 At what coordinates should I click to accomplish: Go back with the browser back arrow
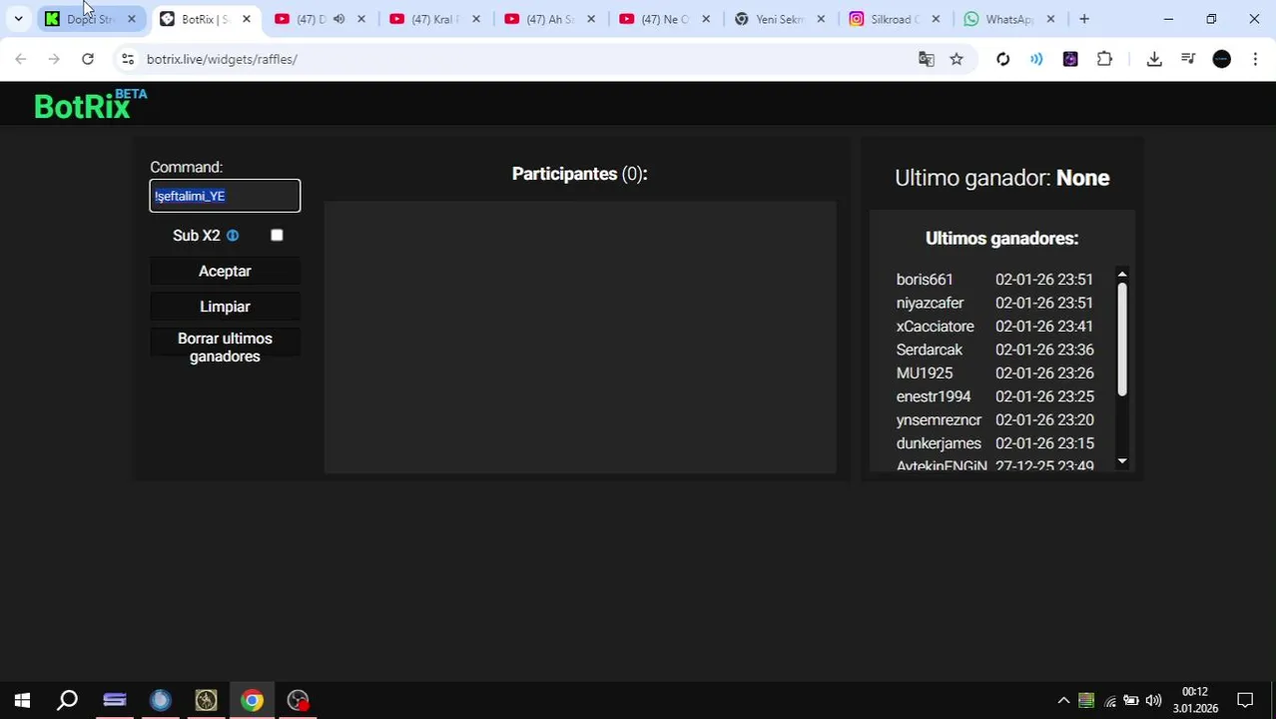point(21,59)
